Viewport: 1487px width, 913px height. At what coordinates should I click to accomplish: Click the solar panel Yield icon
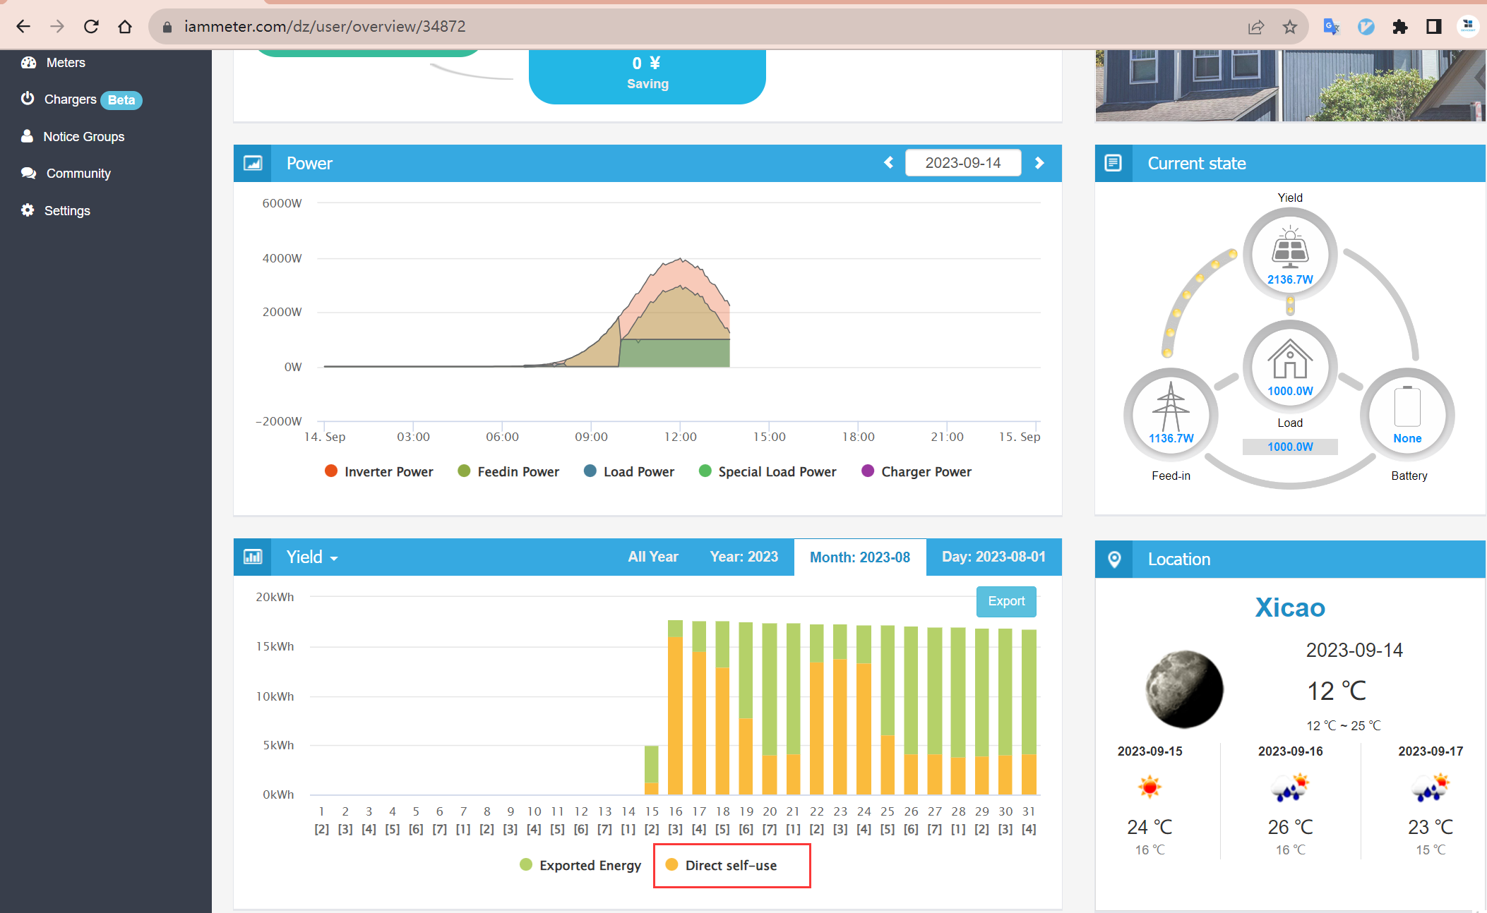1290,250
